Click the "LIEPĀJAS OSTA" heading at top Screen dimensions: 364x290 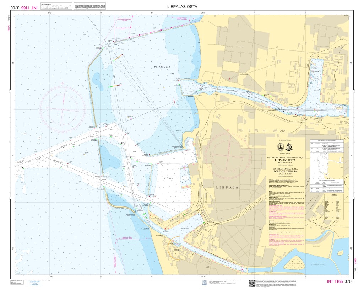(181, 7)
